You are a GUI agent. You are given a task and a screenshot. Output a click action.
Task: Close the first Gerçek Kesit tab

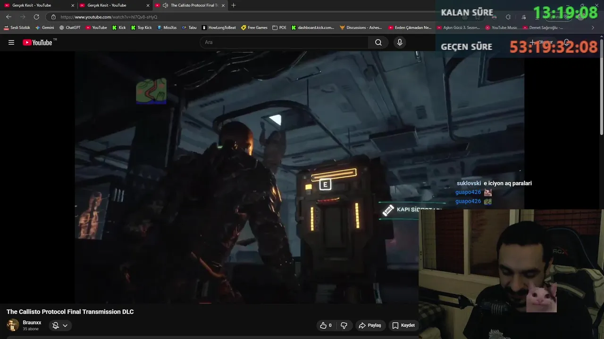pyautogui.click(x=73, y=5)
